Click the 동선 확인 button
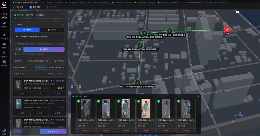 [53, 132]
